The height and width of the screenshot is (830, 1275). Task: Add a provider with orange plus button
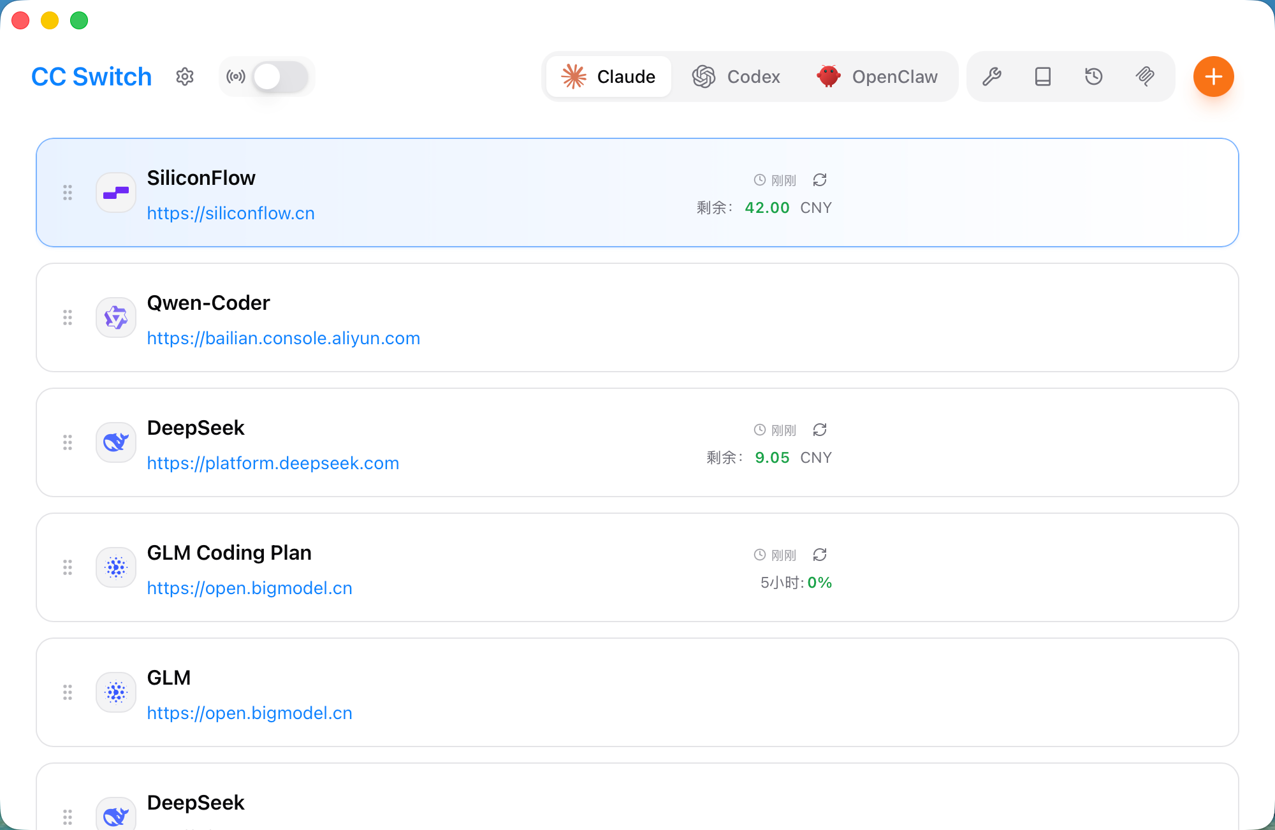1213,76
